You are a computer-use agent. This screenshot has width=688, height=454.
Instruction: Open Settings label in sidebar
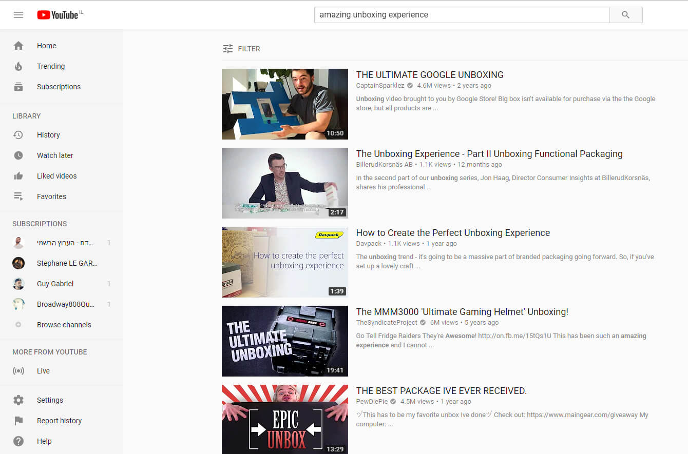[50, 400]
